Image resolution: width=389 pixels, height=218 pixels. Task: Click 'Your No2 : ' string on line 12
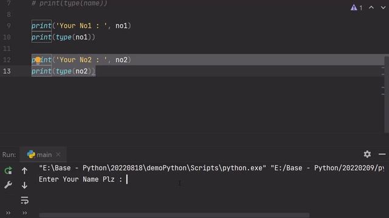(x=81, y=60)
